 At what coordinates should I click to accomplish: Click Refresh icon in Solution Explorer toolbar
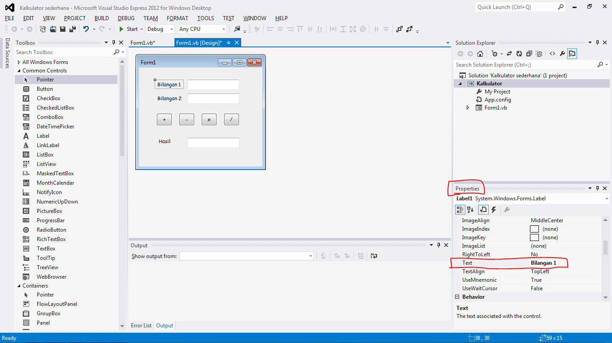(x=518, y=53)
